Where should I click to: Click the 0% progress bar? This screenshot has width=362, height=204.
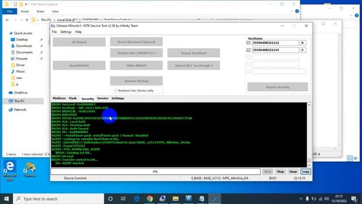pyautogui.click(x=156, y=172)
